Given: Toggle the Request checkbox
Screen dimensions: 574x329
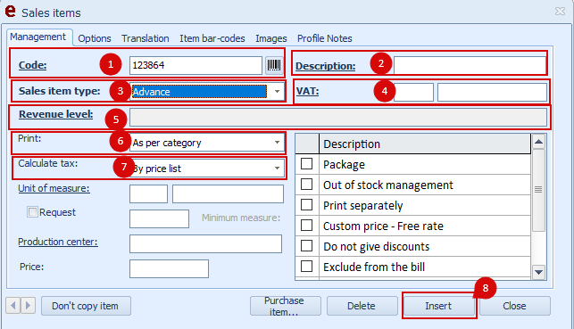Looking at the screenshot, I should tap(32, 212).
